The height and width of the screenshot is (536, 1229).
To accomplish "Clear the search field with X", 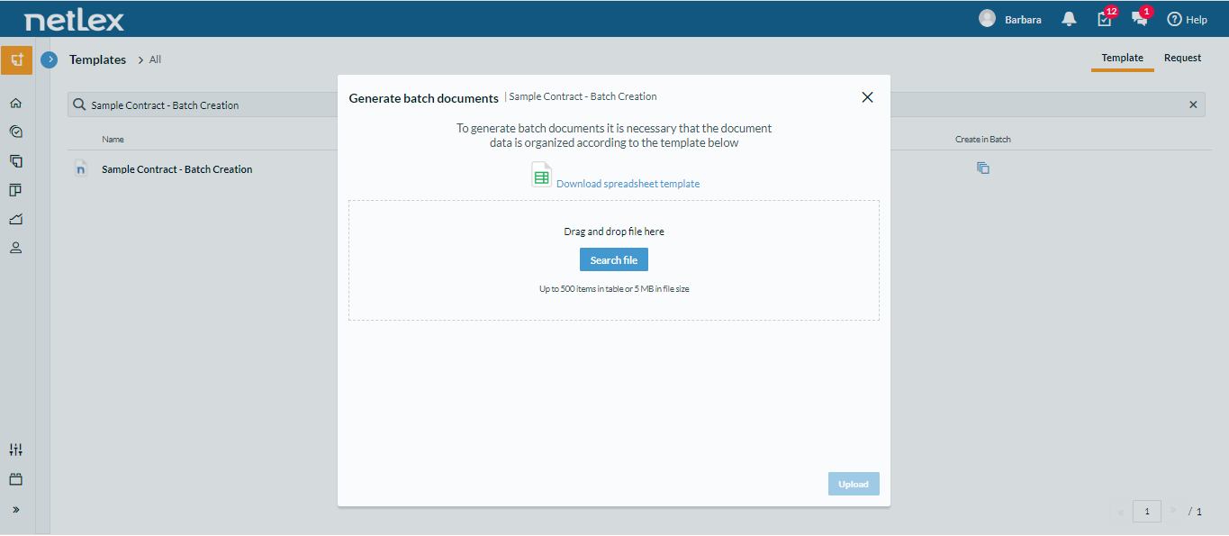I will click(1193, 104).
